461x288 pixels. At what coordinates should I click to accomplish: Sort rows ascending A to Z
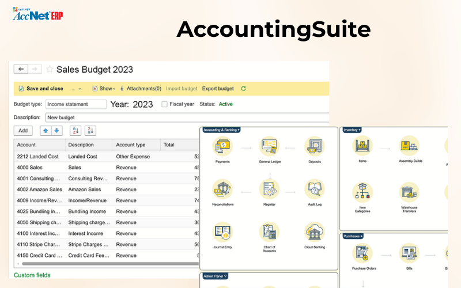pos(75,131)
